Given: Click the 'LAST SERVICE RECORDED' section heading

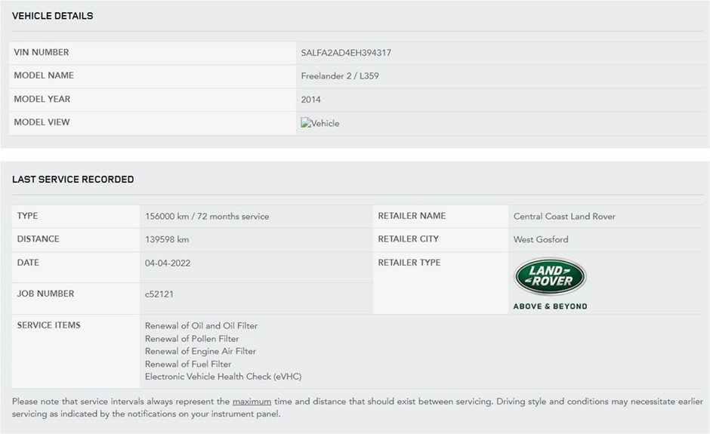Looking at the screenshot, I should [73, 180].
